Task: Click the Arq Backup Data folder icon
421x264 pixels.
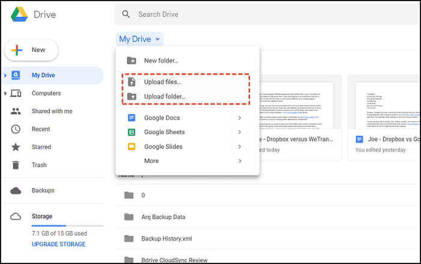Action: (x=129, y=217)
